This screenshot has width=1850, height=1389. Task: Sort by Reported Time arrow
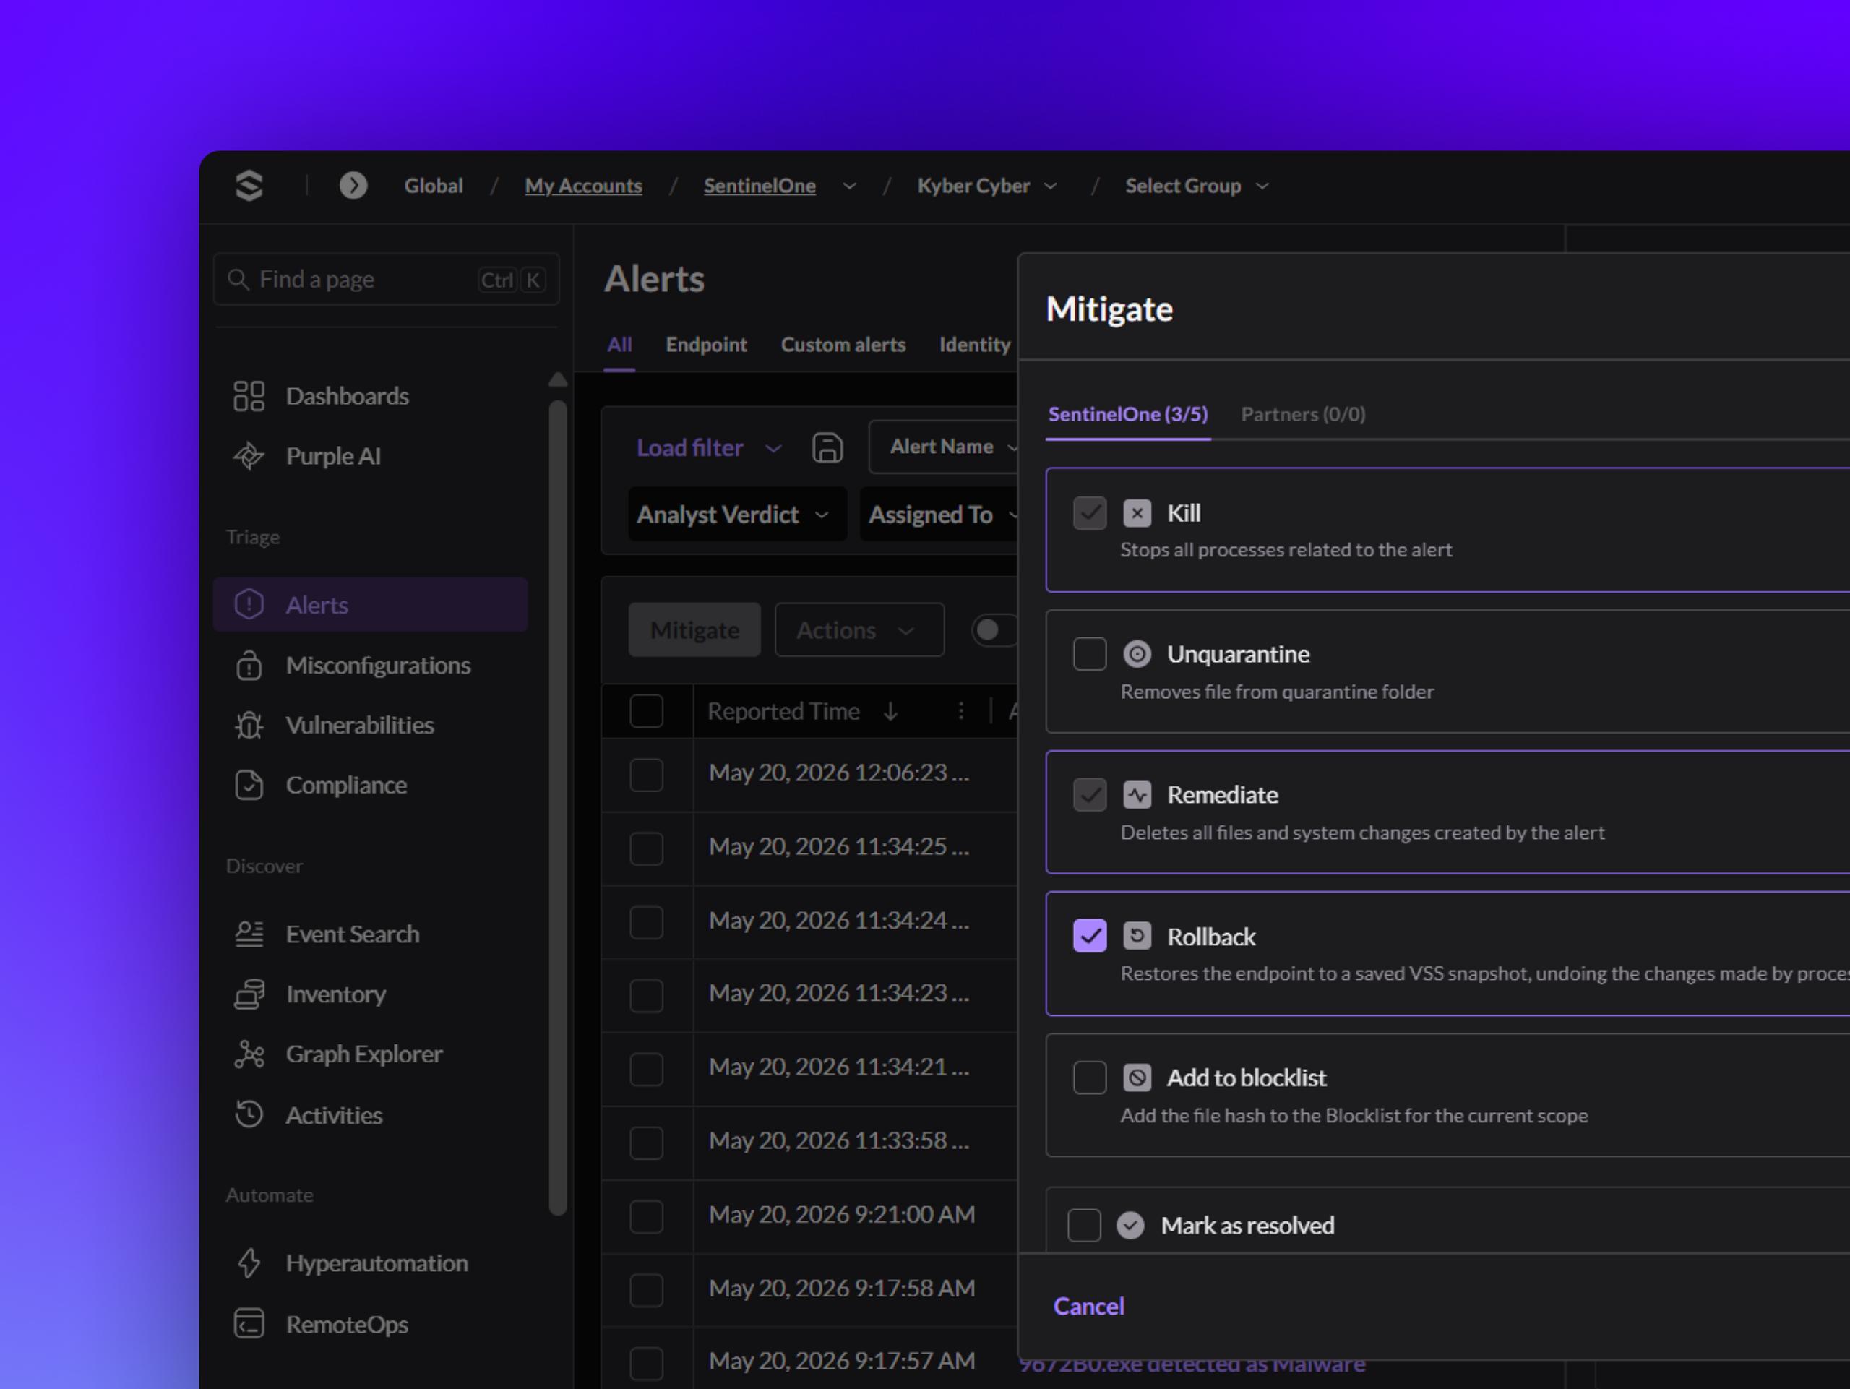coord(891,711)
